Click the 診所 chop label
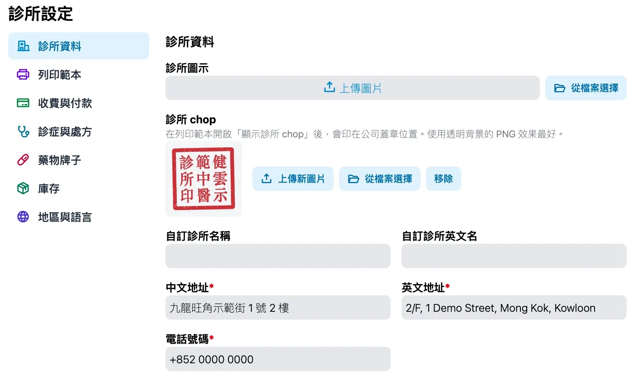633x375 pixels. point(191,120)
